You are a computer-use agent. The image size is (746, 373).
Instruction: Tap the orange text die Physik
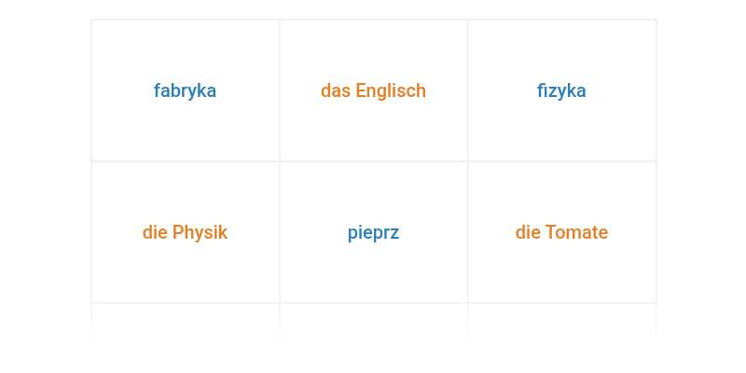(x=185, y=232)
